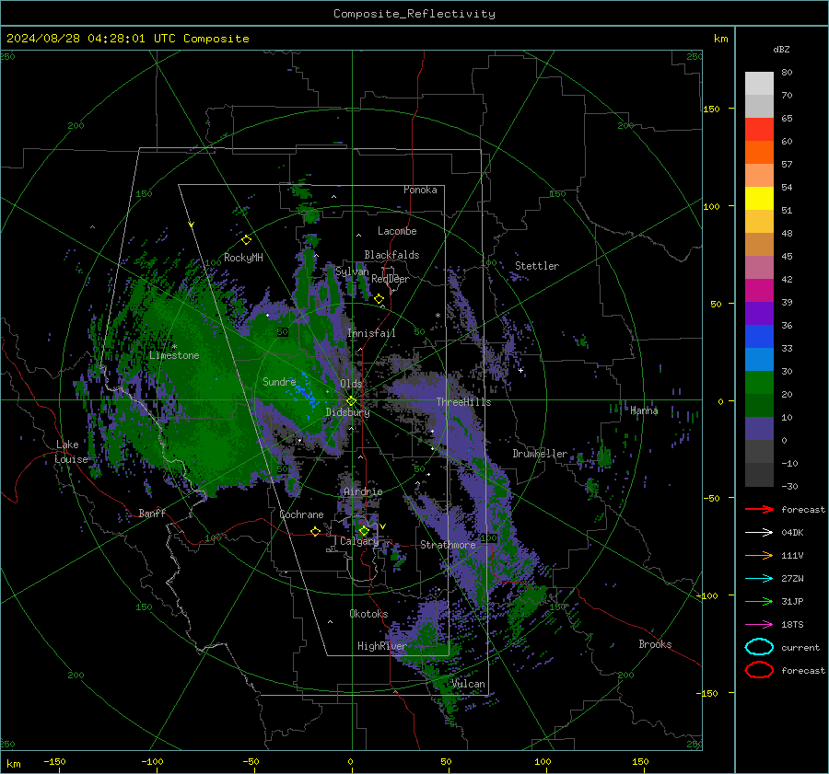Image resolution: width=829 pixels, height=774 pixels.
Task: Select the Limestone label
Action: pos(174,355)
